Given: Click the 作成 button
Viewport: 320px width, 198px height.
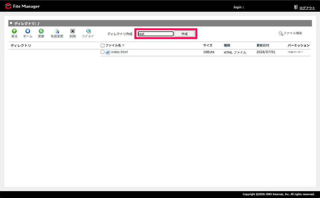Looking at the screenshot, I should 184,34.
